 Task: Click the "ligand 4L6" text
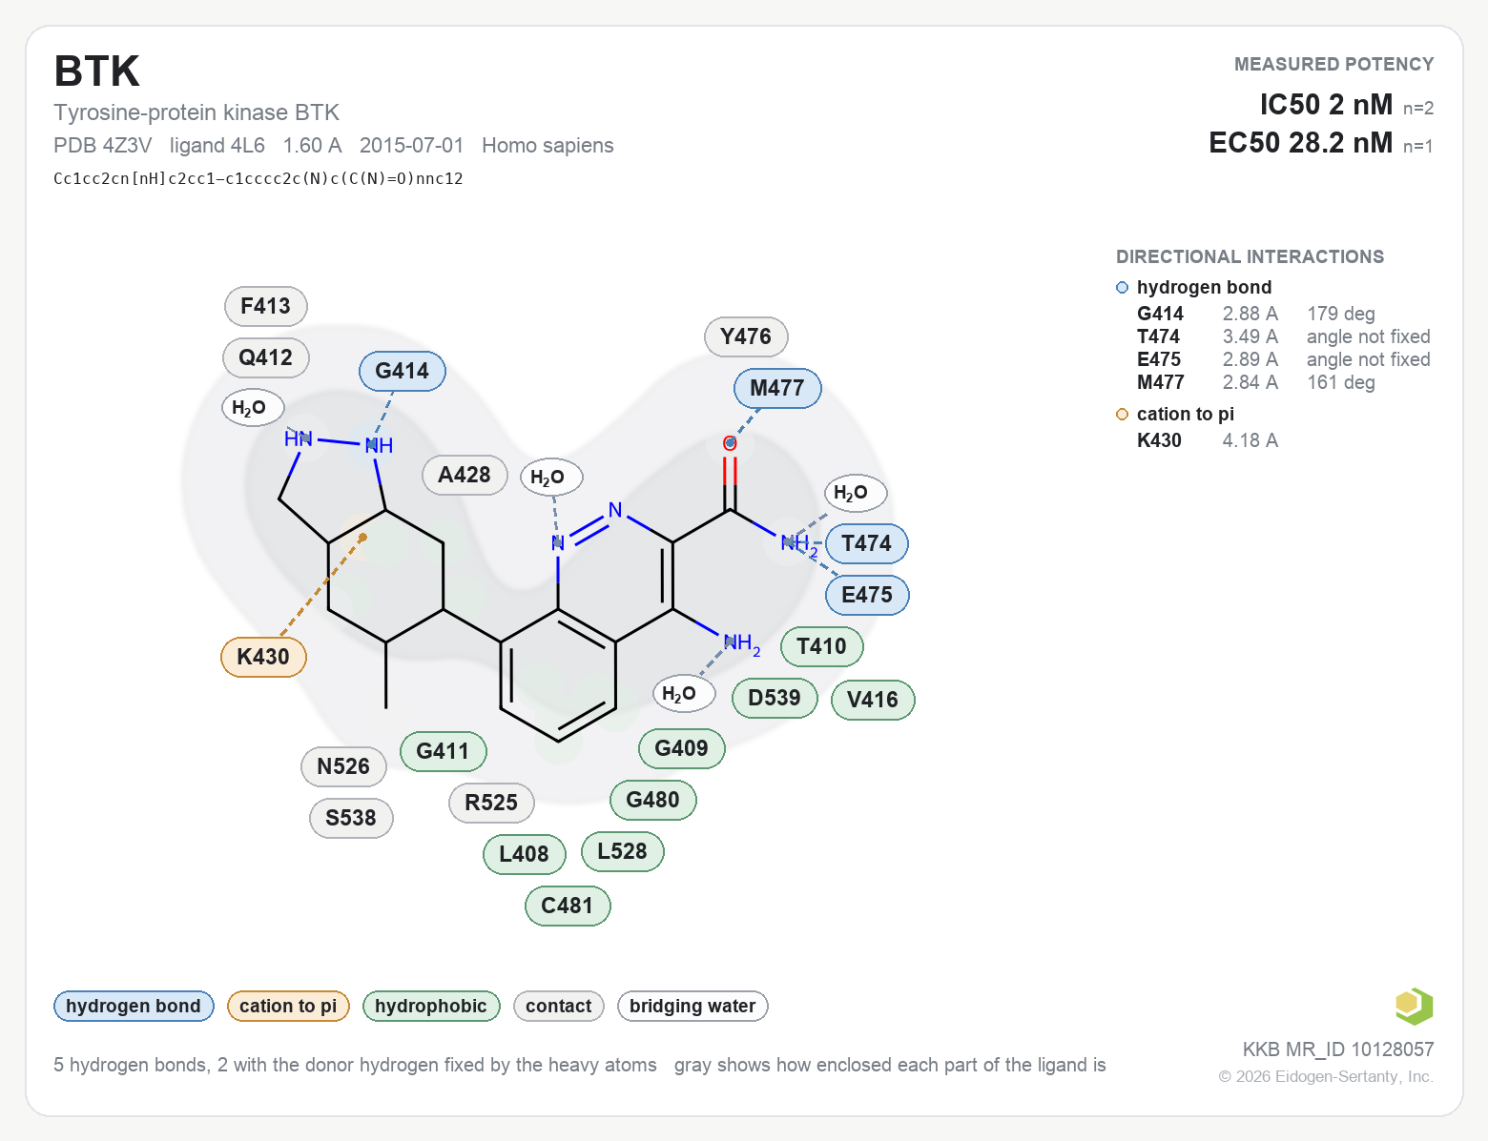coord(217,146)
